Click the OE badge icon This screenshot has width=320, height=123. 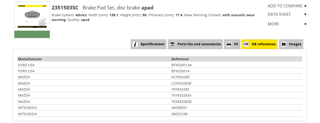tap(246, 44)
